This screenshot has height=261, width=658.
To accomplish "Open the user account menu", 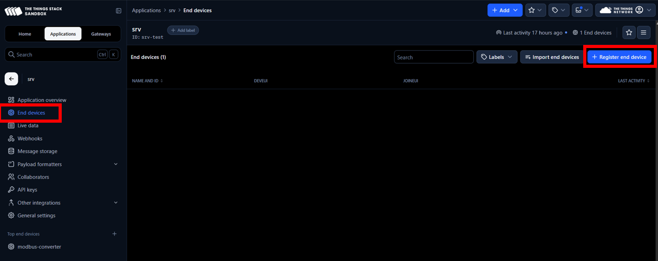I will pos(625,10).
